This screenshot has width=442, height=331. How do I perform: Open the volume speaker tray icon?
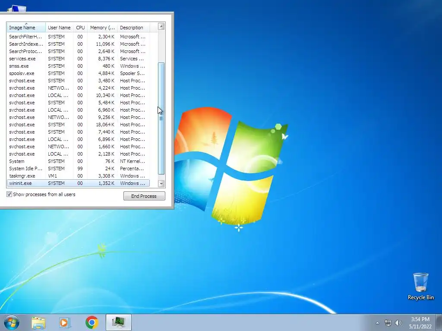[398, 323]
